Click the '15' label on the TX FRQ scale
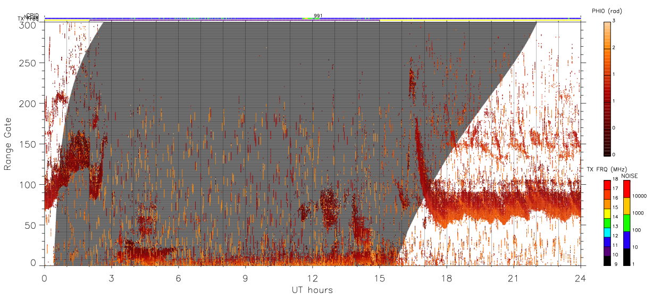This screenshot has height=301, width=653. coord(616,208)
